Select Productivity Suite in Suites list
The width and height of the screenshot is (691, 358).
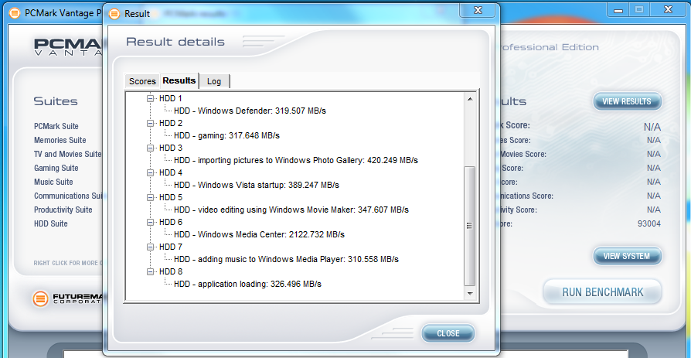coord(63,210)
